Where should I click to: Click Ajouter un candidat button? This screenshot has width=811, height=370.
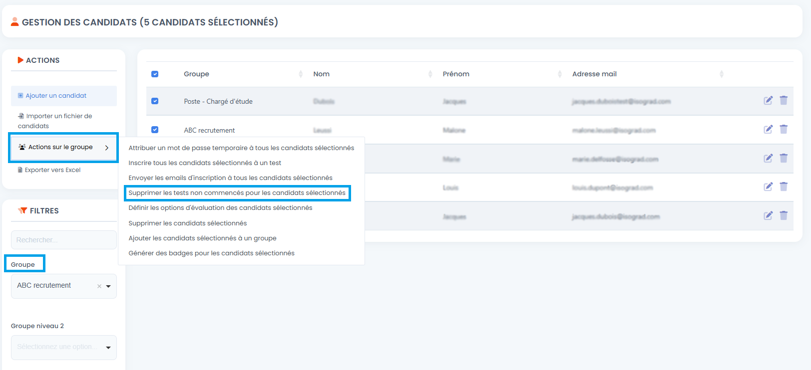click(x=64, y=96)
